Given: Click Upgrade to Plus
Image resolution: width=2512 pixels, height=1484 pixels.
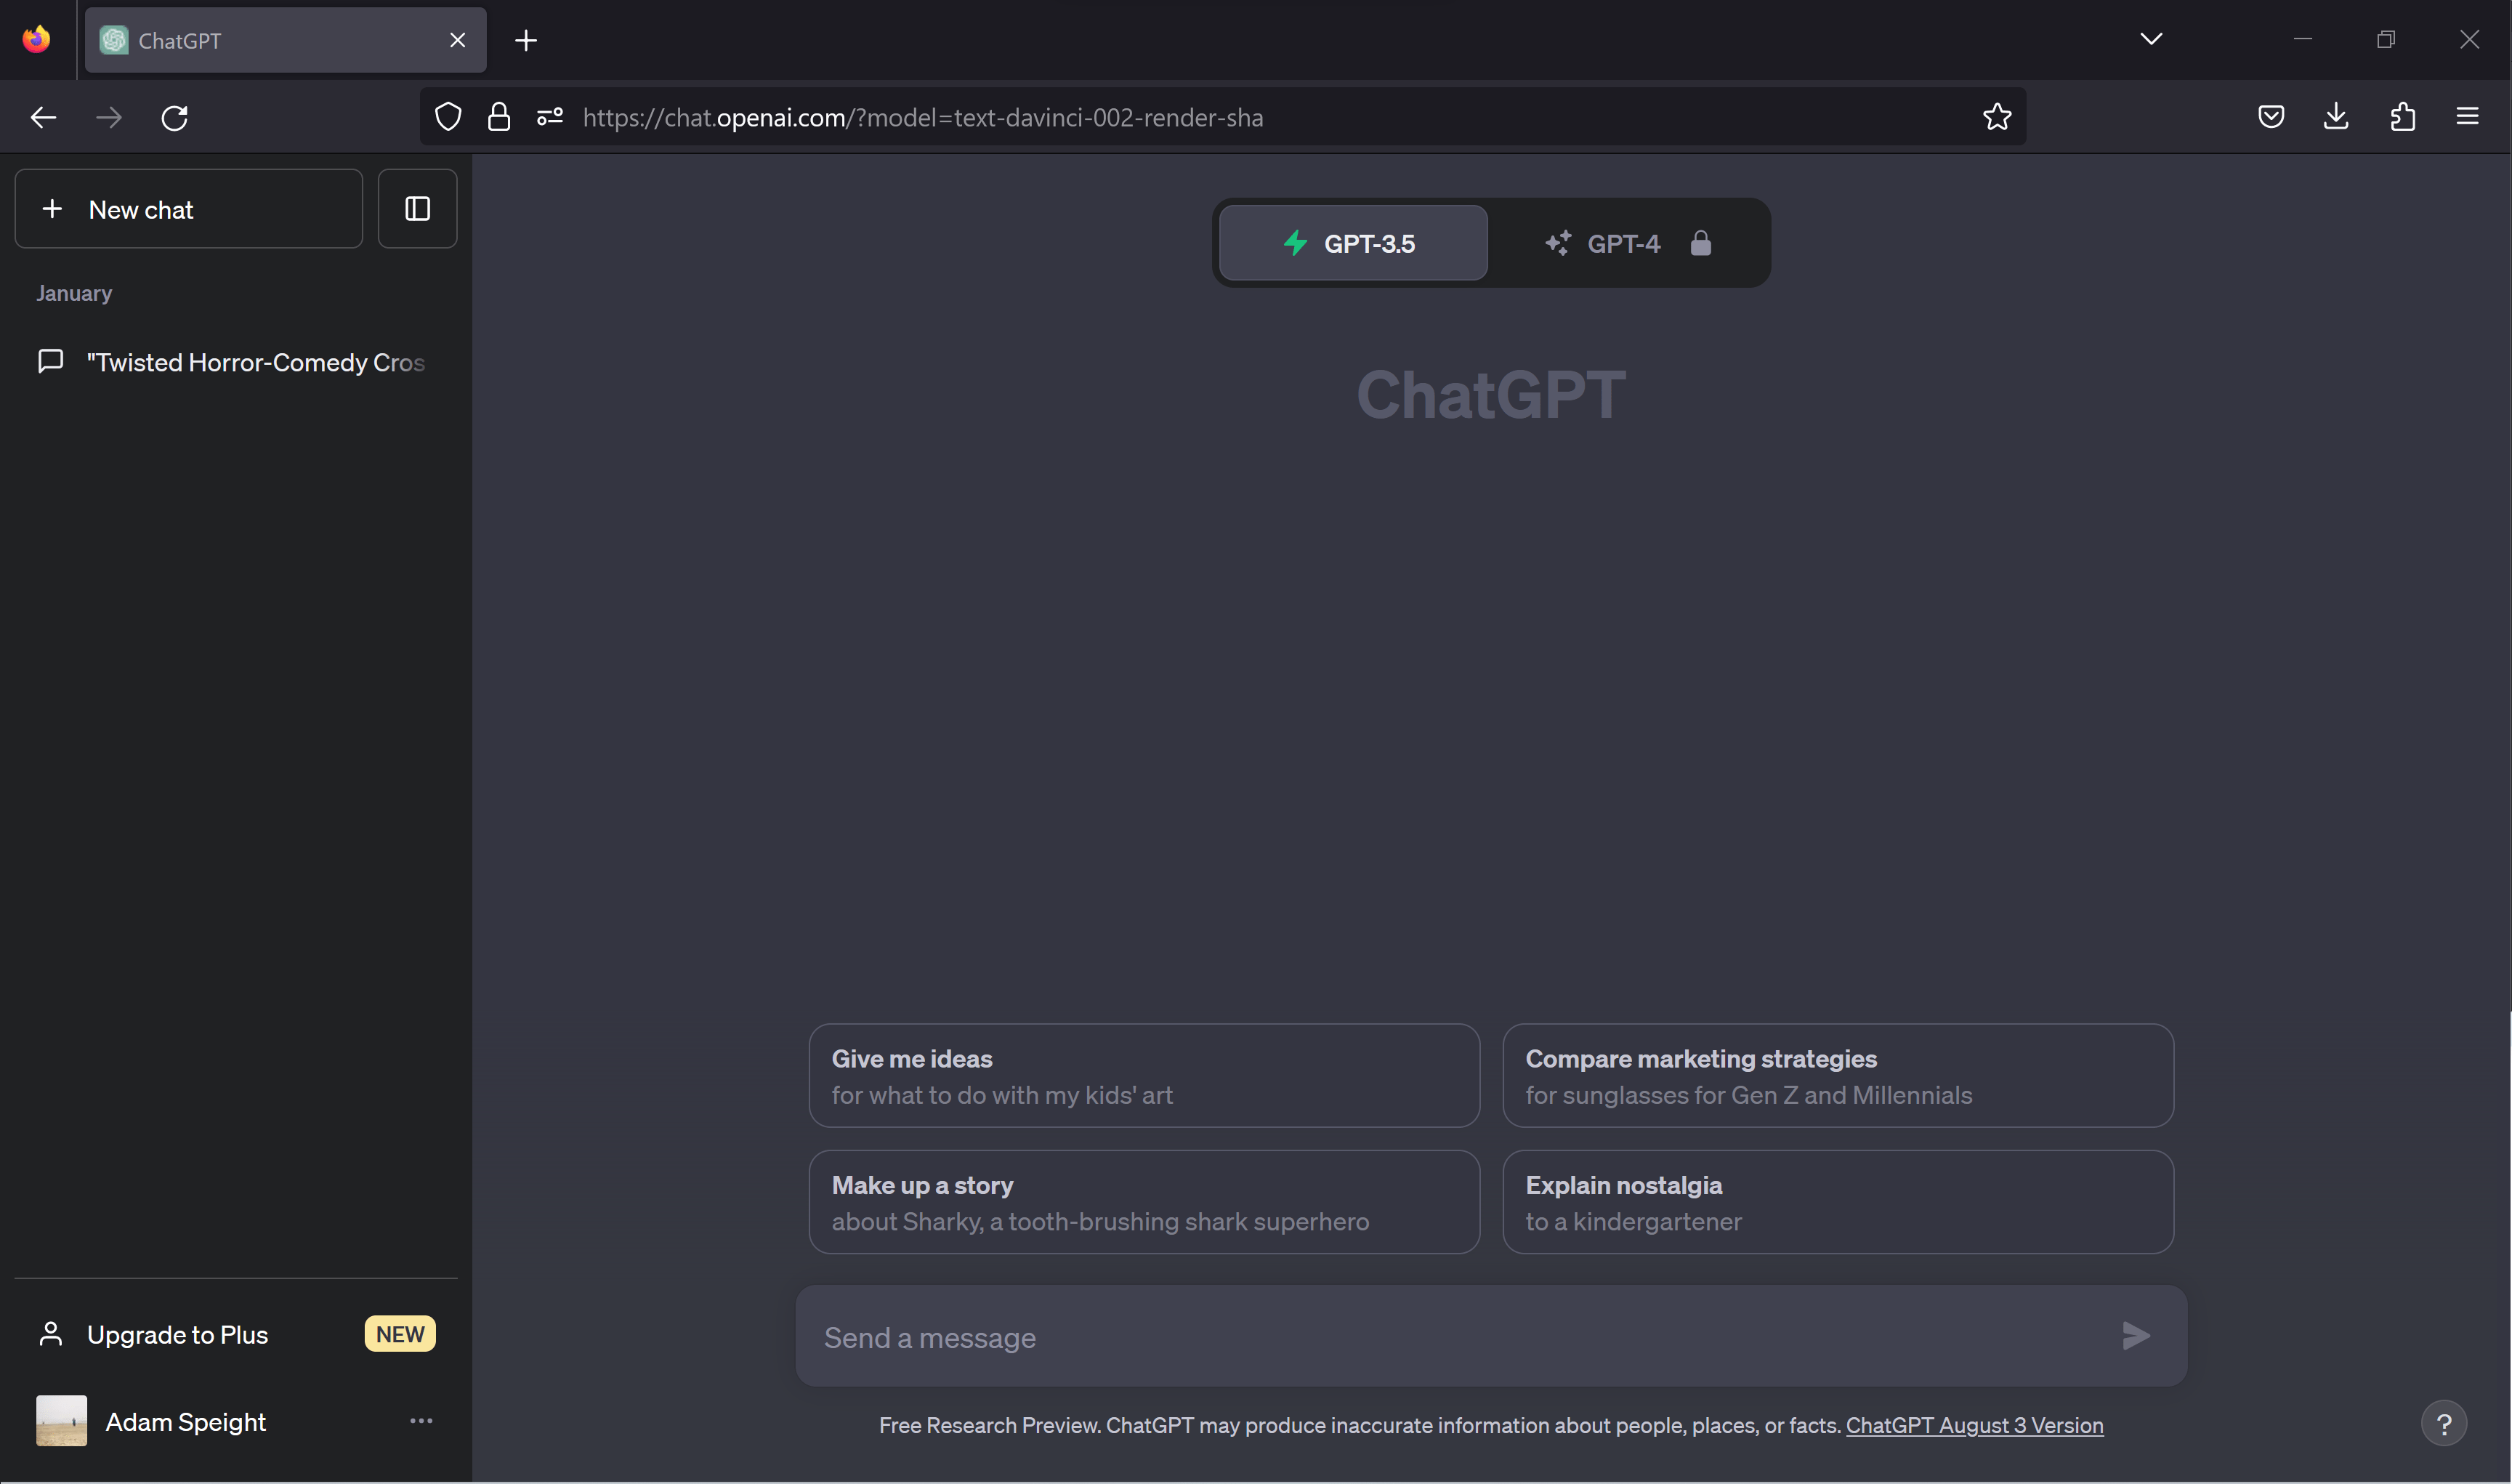Looking at the screenshot, I should tap(236, 1335).
